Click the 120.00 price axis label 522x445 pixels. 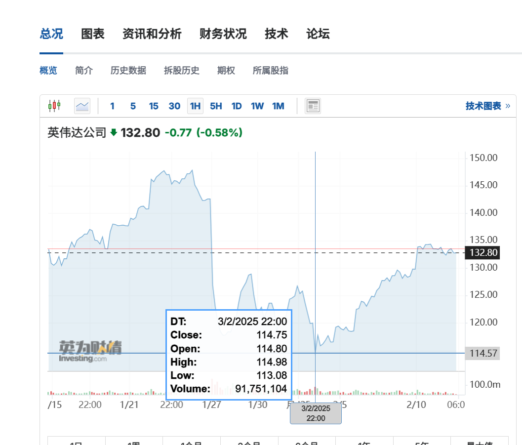483,322
